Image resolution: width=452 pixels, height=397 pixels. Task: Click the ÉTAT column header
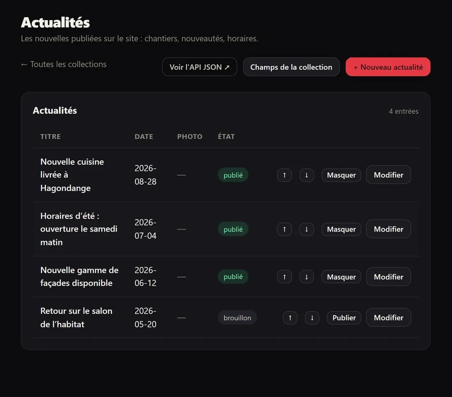coord(226,136)
